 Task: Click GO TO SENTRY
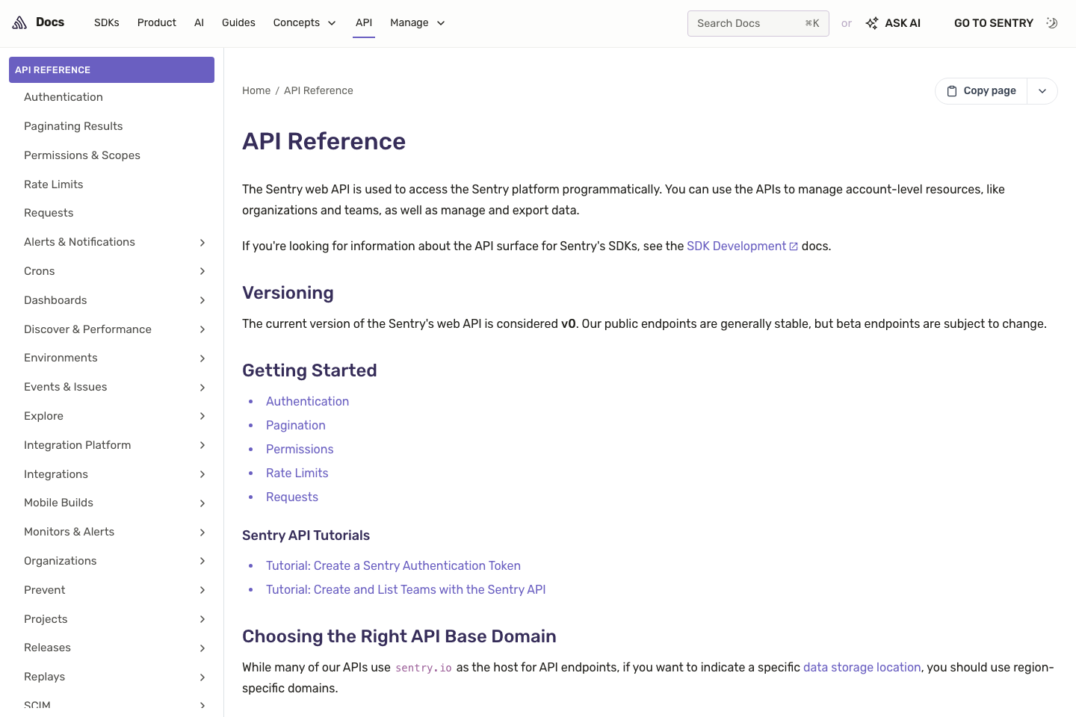[x=993, y=22]
